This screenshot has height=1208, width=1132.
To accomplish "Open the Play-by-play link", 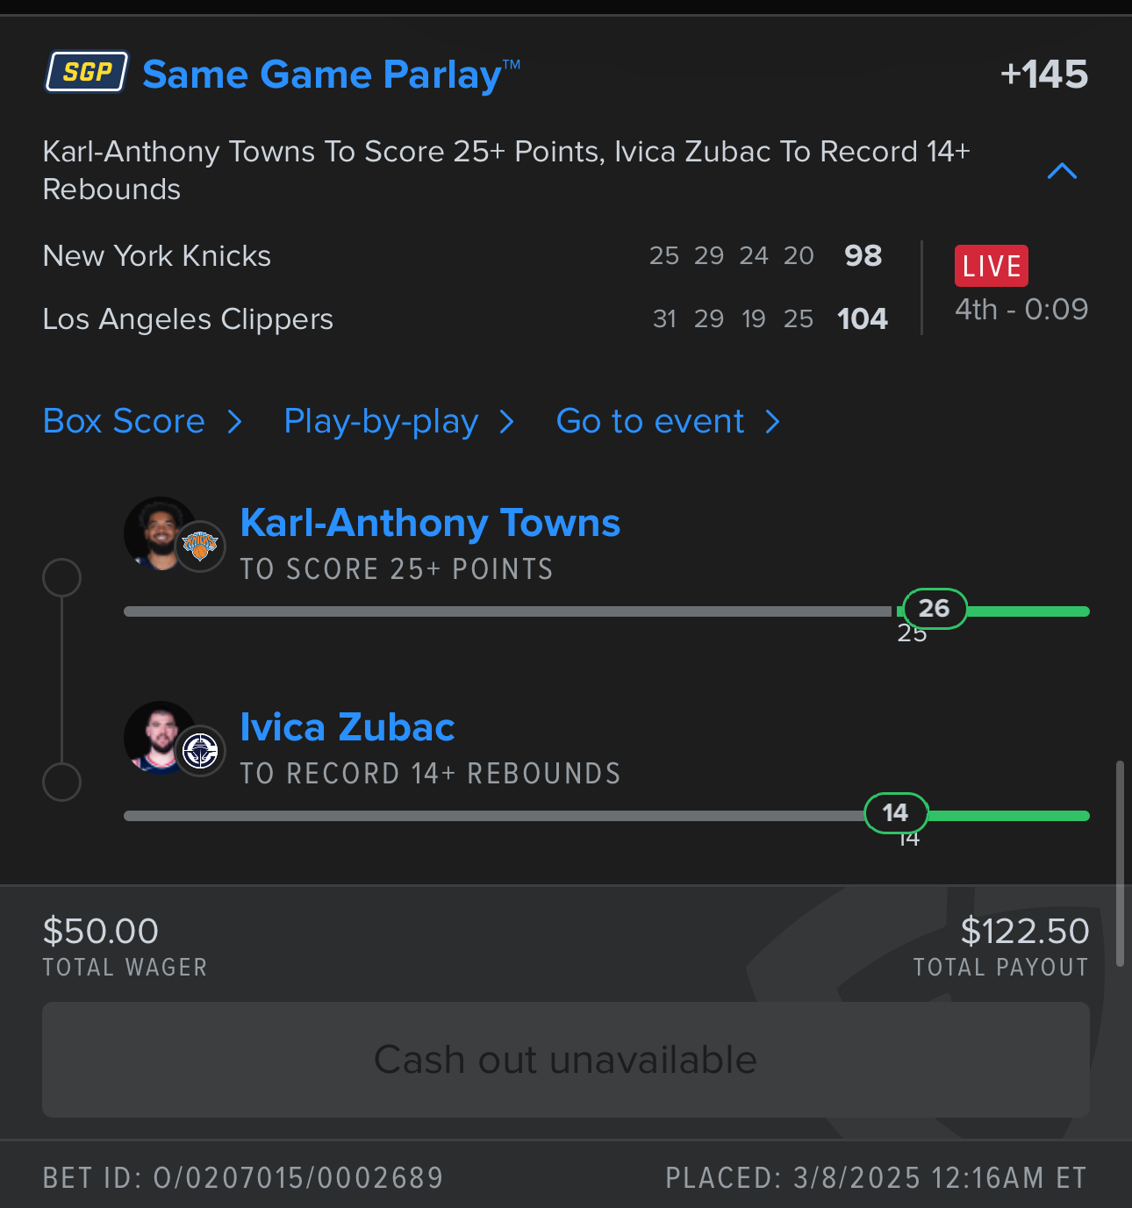I will point(381,422).
